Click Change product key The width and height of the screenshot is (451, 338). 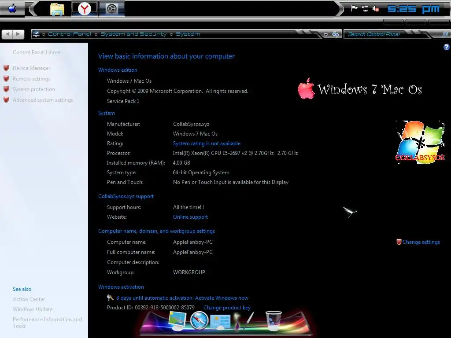[x=227, y=308]
